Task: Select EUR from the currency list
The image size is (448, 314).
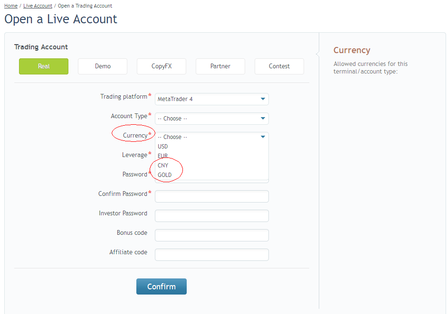Action: (x=163, y=156)
